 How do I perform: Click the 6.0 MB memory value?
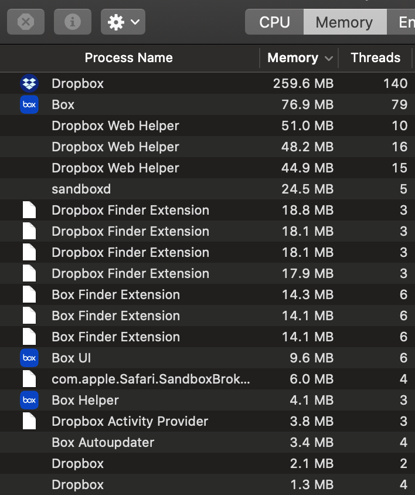(311, 379)
